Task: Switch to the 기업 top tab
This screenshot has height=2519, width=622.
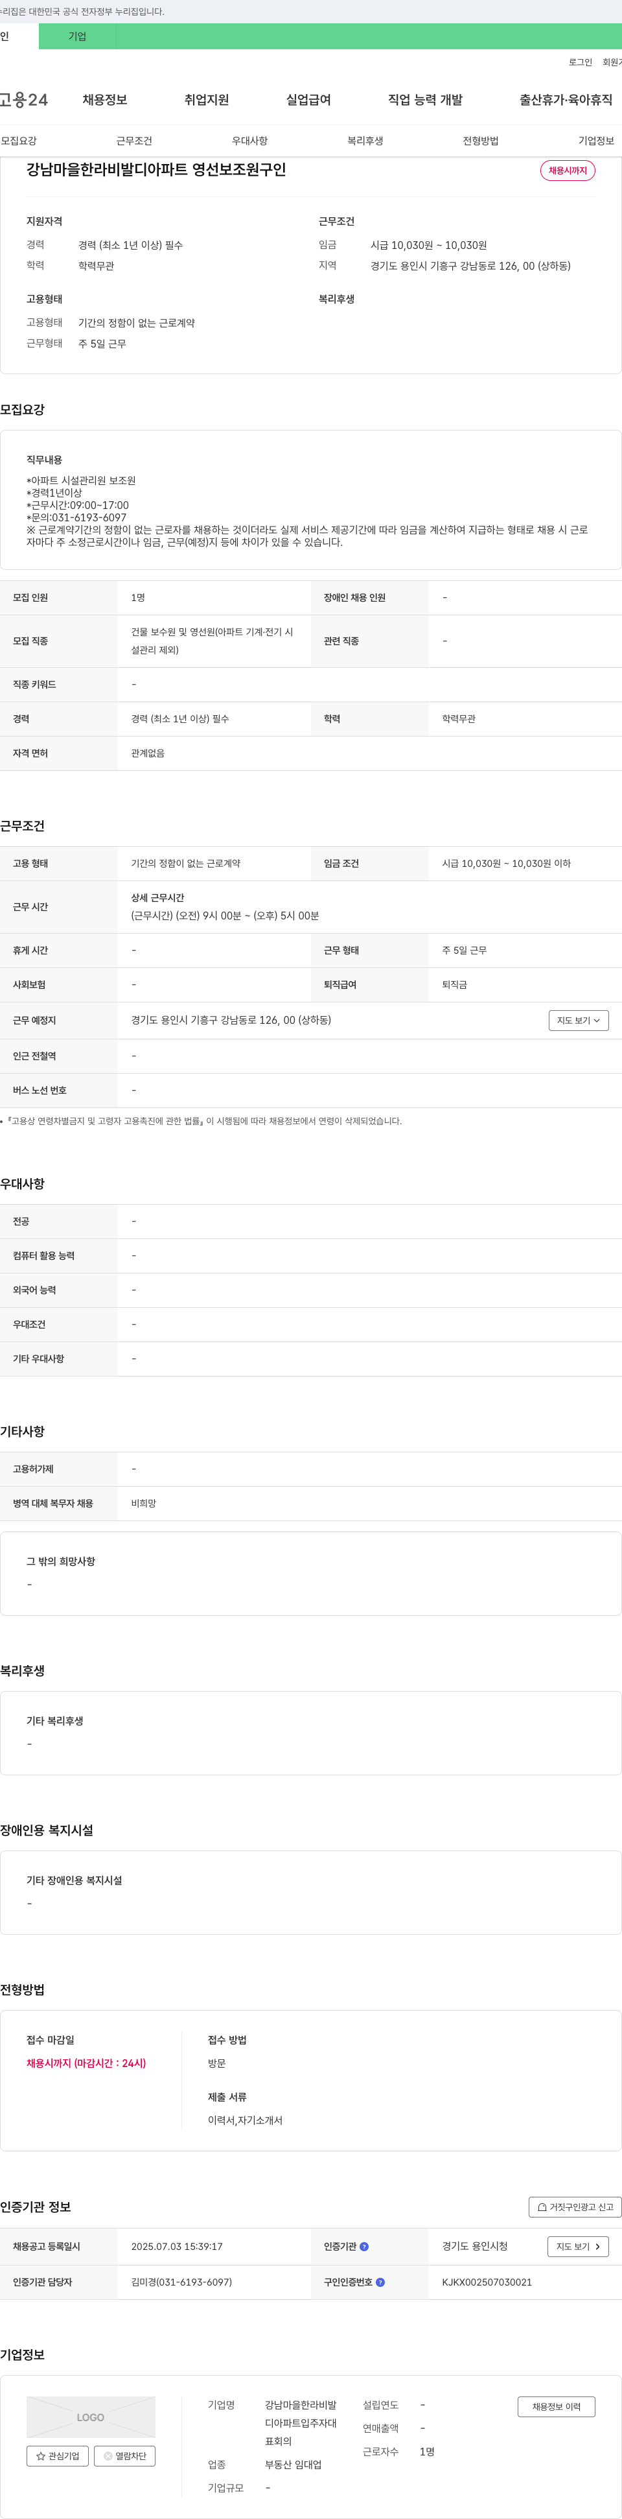Action: (77, 36)
